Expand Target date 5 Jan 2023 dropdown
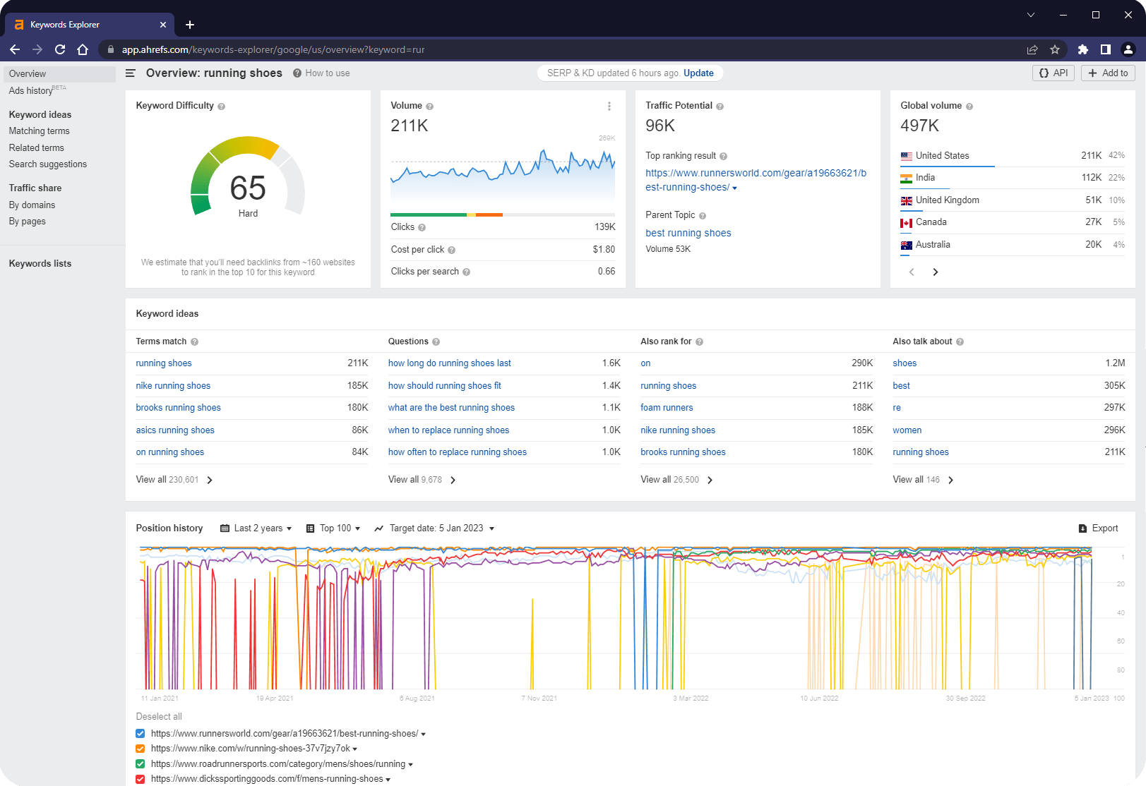This screenshot has width=1146, height=786. [x=434, y=528]
